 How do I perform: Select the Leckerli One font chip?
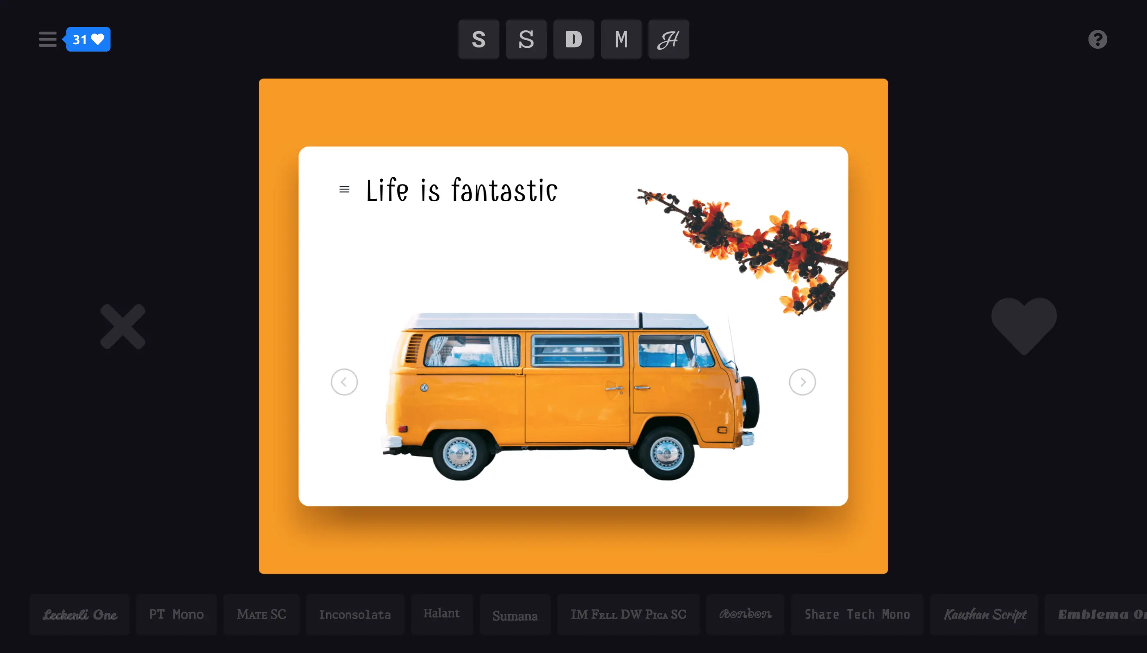tap(80, 615)
